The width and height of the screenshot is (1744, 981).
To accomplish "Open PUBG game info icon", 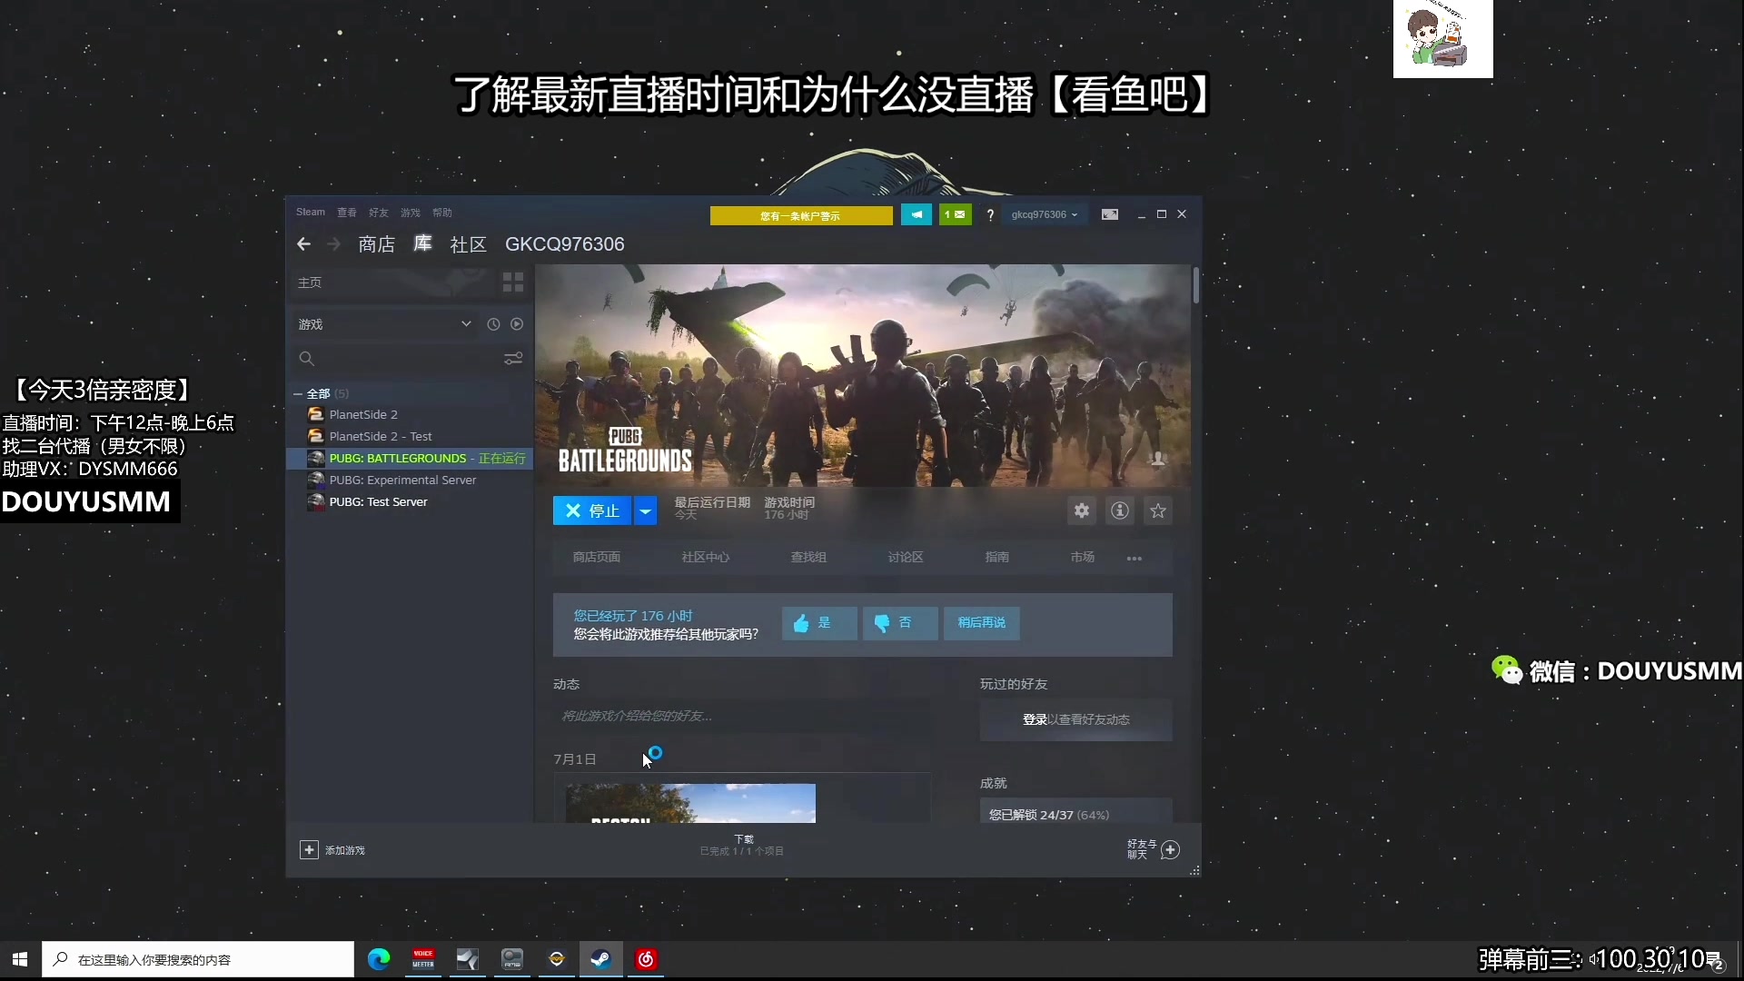I will 1120,510.
